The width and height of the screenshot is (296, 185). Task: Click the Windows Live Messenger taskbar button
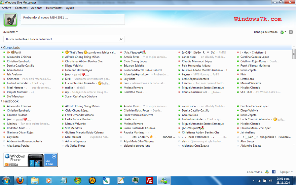tap(164, 180)
